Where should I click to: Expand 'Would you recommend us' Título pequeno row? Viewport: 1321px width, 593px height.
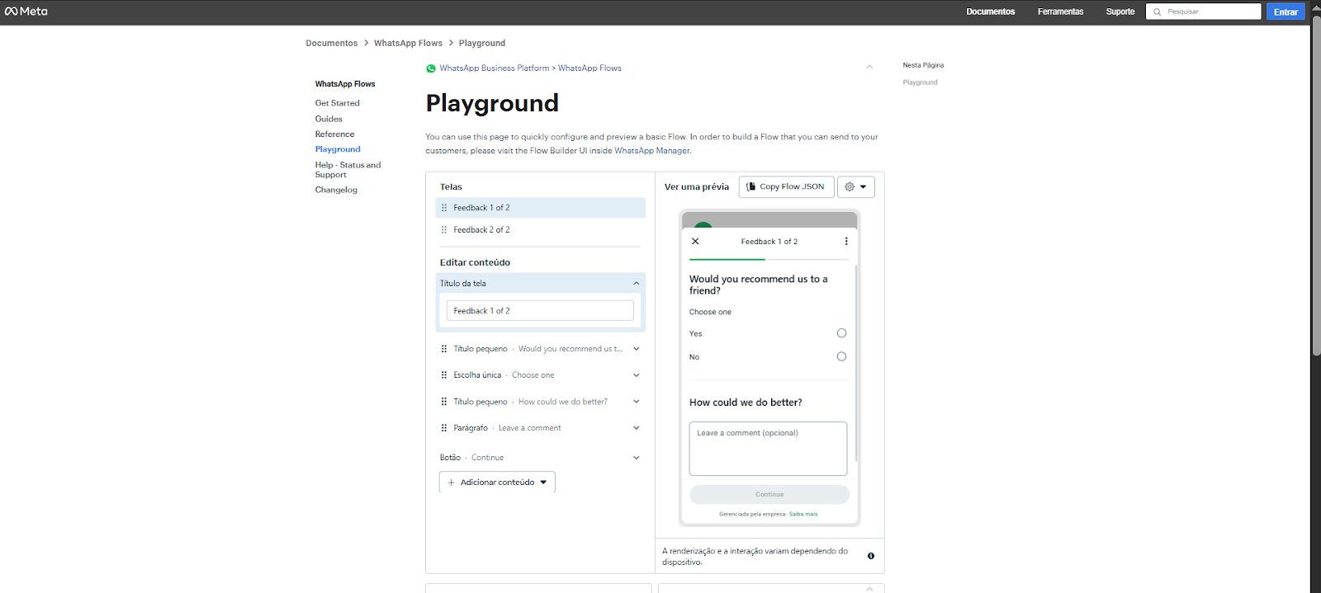click(x=636, y=349)
